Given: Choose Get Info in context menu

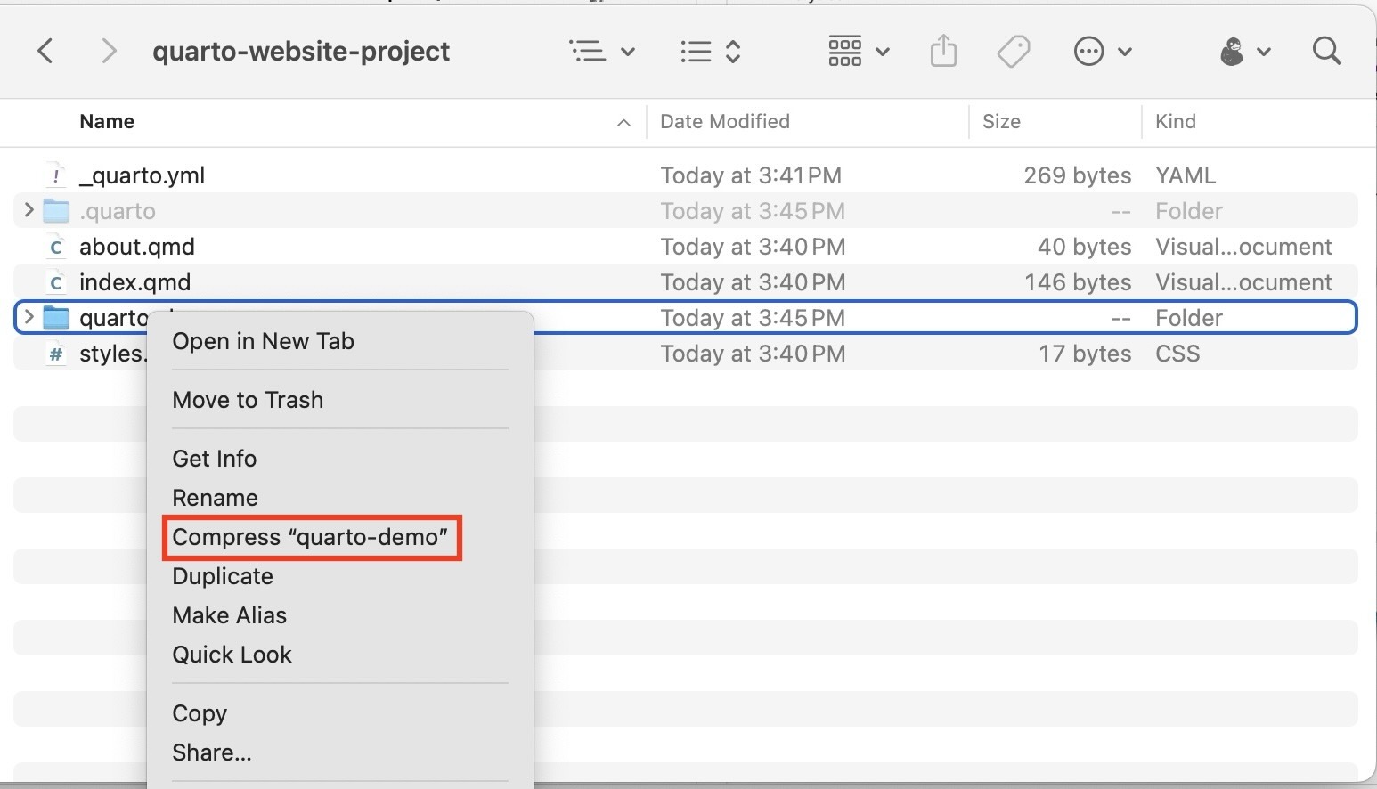Looking at the screenshot, I should (215, 459).
